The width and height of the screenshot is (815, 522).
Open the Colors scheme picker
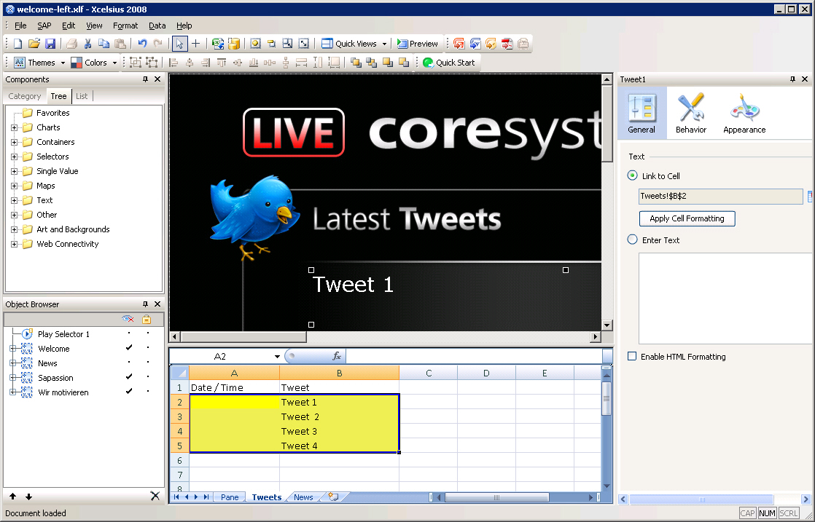click(x=89, y=63)
